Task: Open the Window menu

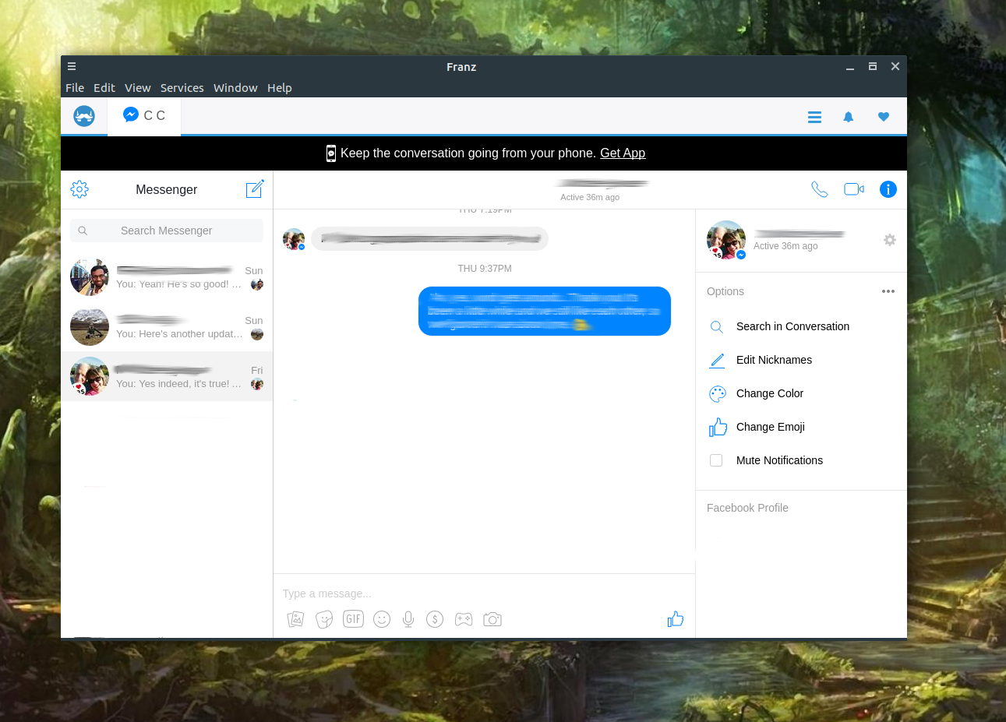Action: [235, 88]
